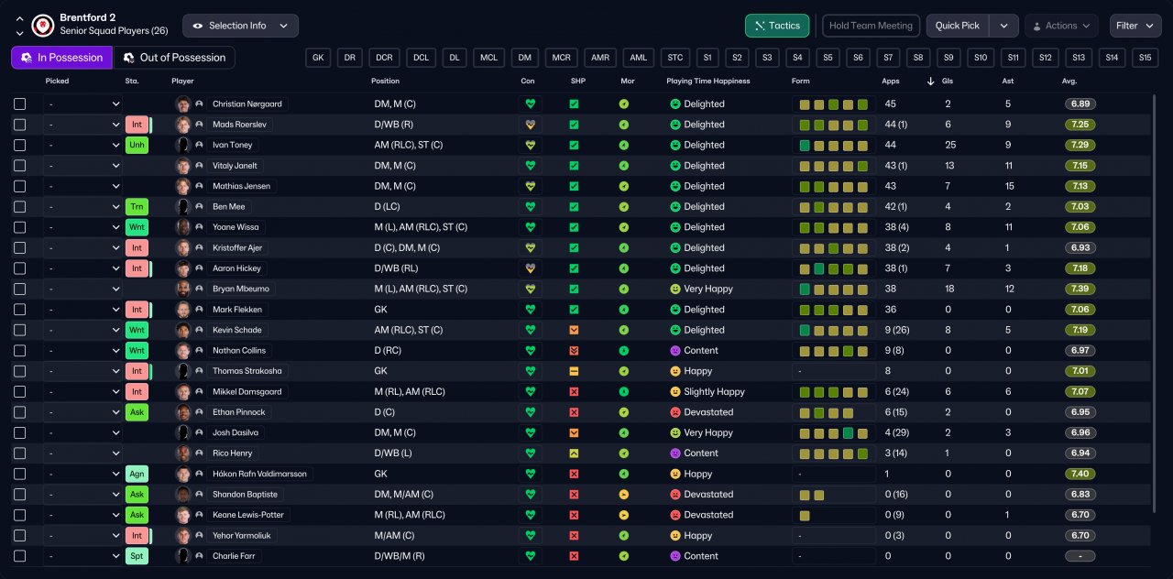Tick the checkbox for Christian Nørgaard

click(20, 104)
